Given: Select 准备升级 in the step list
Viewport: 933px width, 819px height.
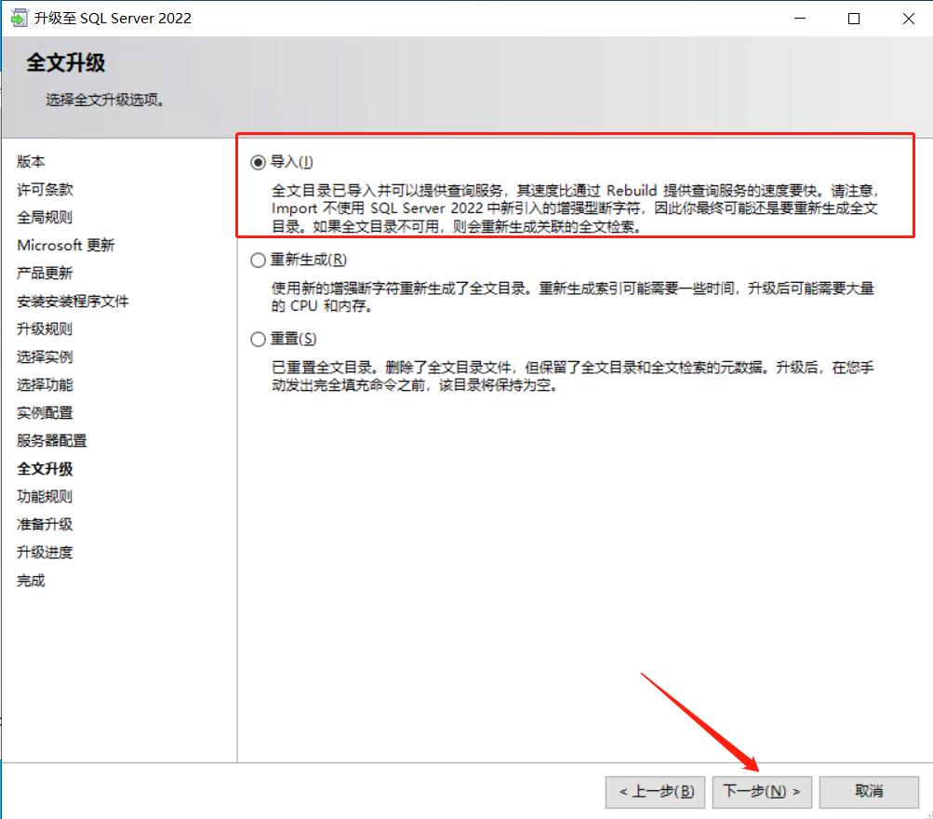Looking at the screenshot, I should click(x=45, y=524).
